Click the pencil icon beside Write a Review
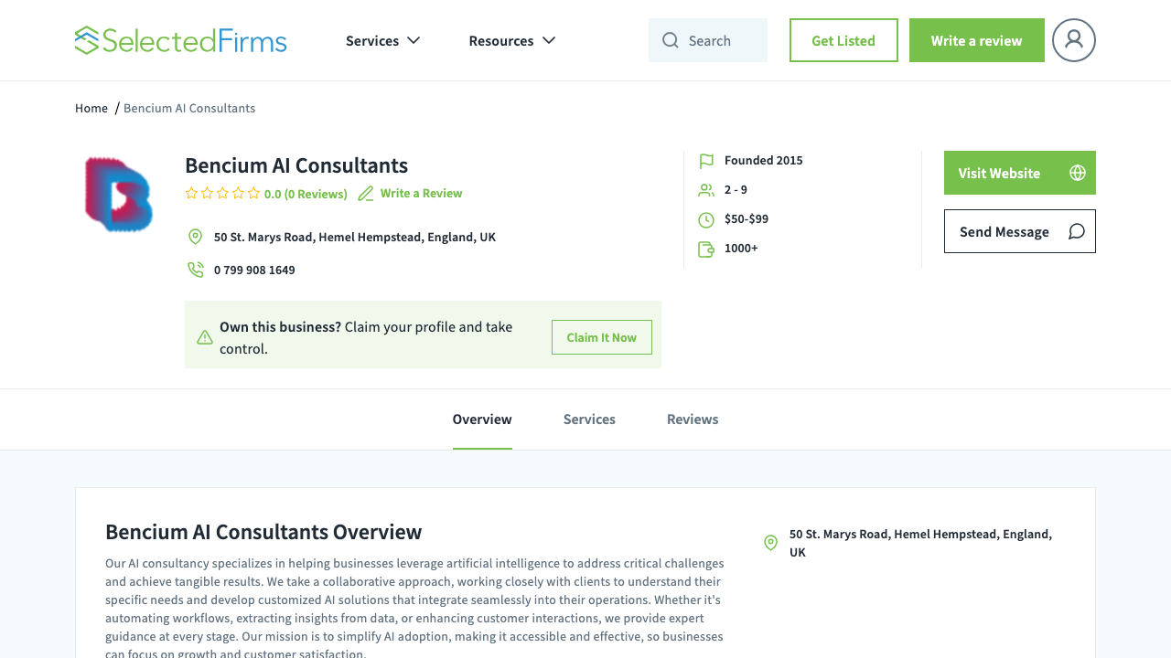The height and width of the screenshot is (658, 1171). (x=365, y=193)
